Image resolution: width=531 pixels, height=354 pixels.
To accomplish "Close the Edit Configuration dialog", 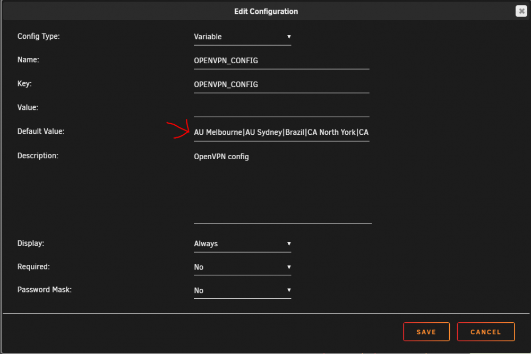I will coord(521,11).
